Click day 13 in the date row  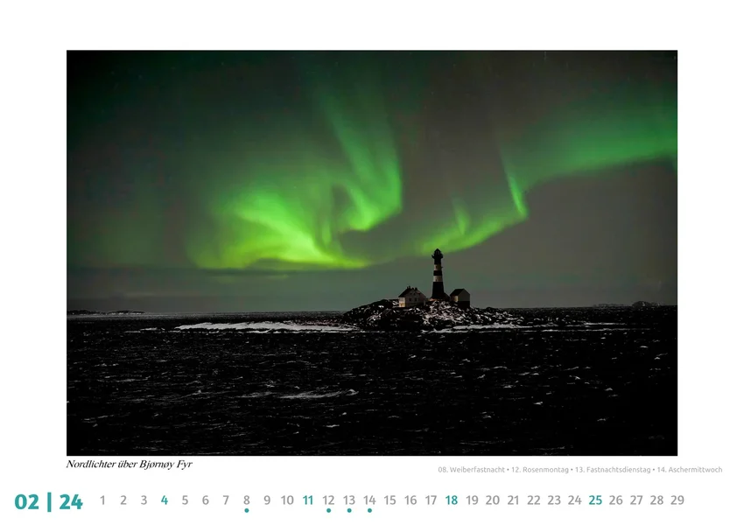pyautogui.click(x=349, y=500)
